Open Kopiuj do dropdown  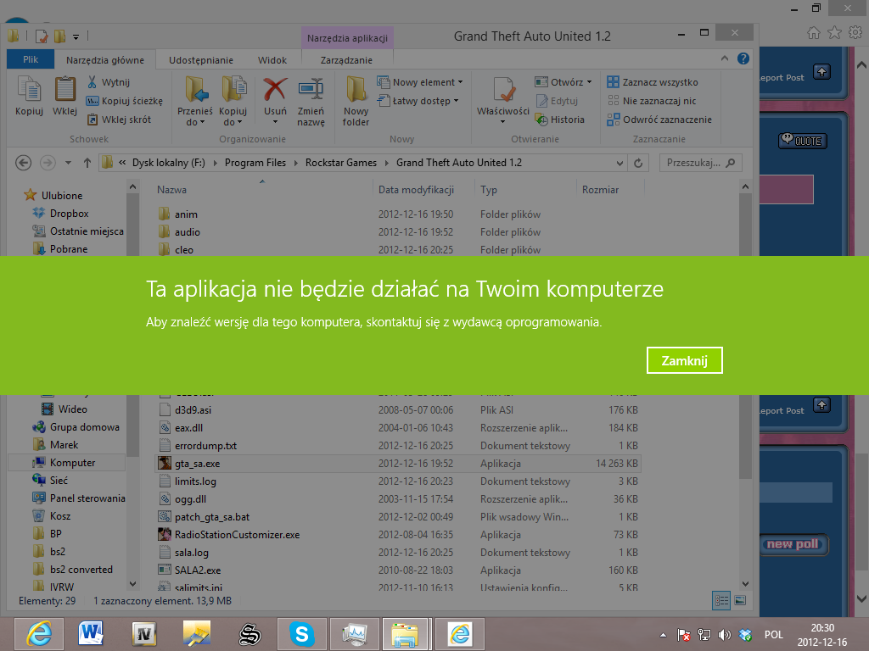(233, 101)
